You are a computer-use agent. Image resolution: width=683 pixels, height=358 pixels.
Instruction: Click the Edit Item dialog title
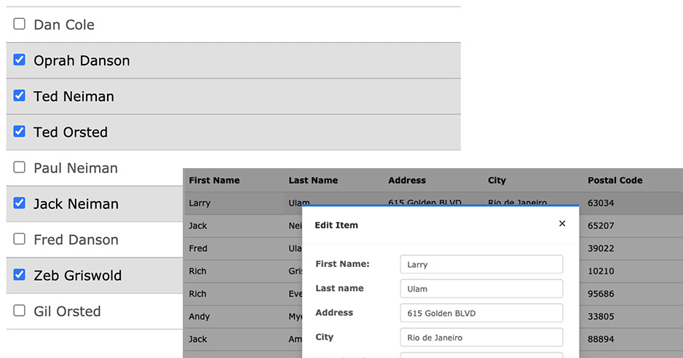pyautogui.click(x=336, y=225)
